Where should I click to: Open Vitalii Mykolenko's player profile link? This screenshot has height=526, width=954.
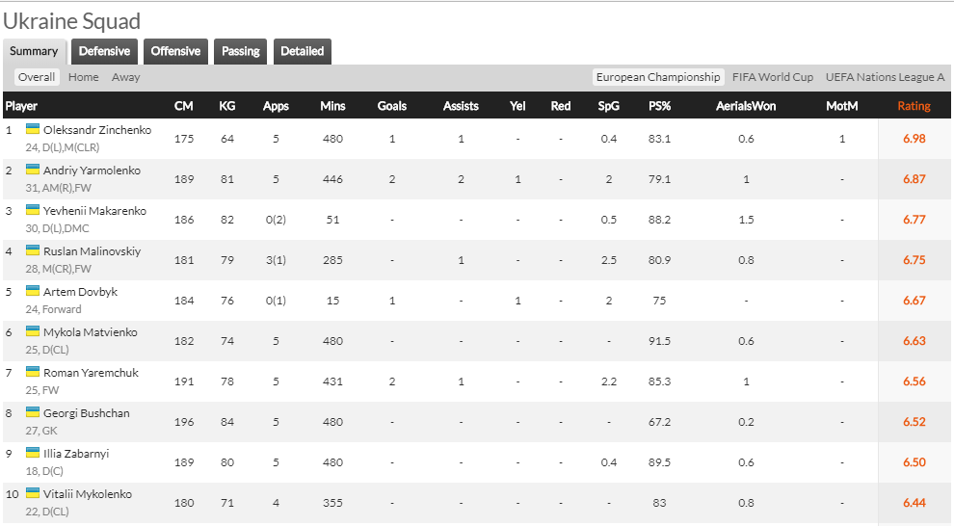(88, 493)
